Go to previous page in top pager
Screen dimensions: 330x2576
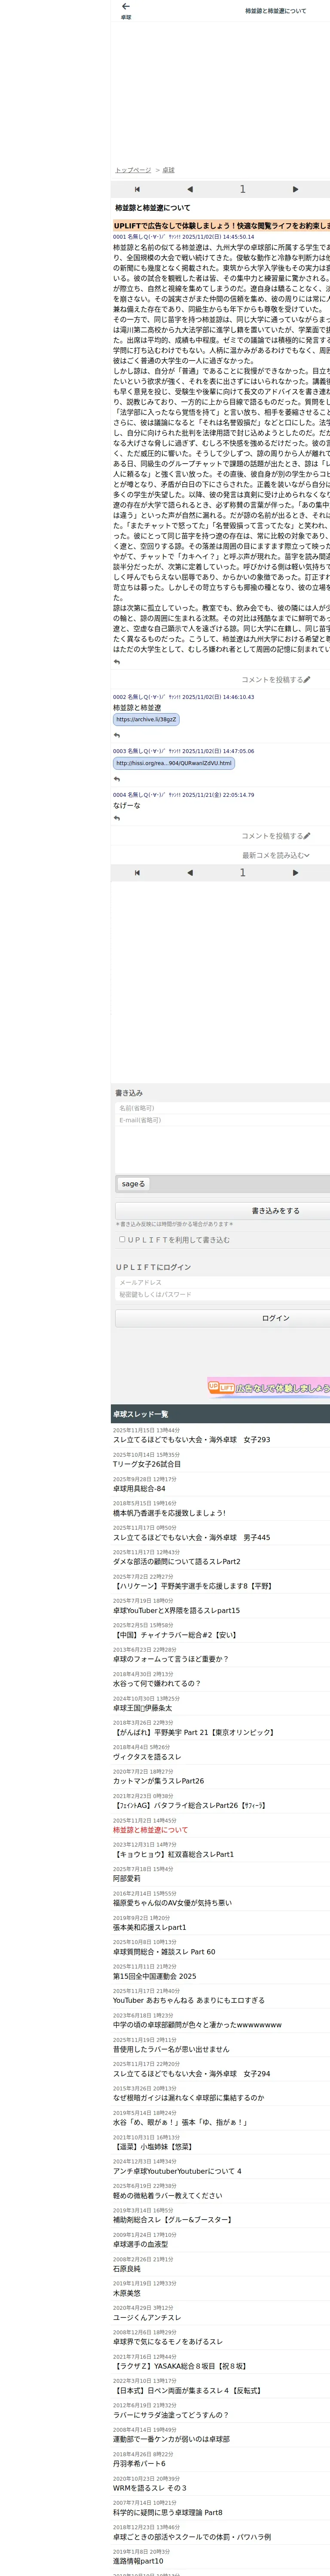[x=190, y=189]
